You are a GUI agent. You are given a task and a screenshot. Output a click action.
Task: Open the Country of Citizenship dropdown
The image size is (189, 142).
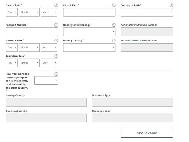89,32
